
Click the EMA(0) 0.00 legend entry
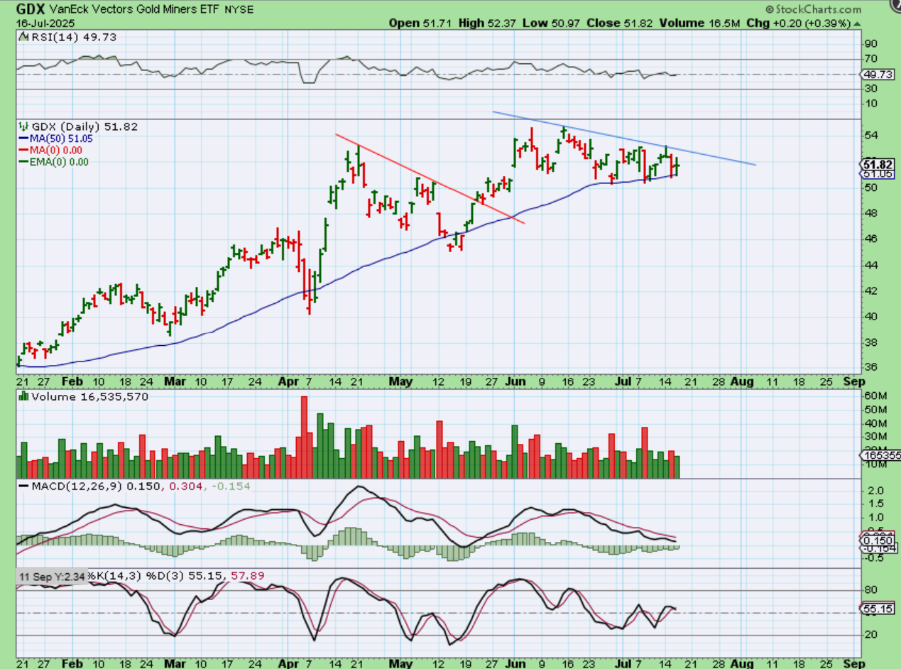point(55,161)
